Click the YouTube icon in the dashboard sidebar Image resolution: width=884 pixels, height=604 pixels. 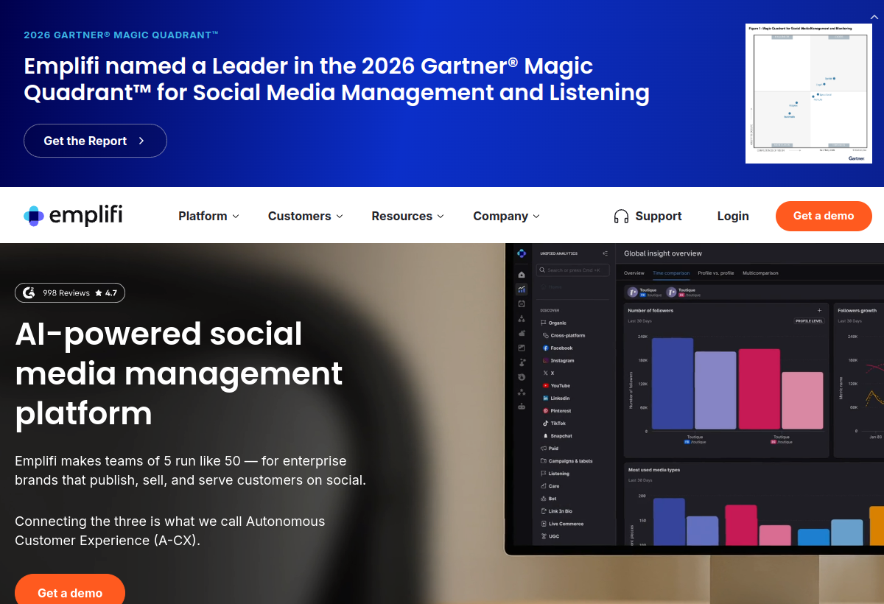coord(545,385)
